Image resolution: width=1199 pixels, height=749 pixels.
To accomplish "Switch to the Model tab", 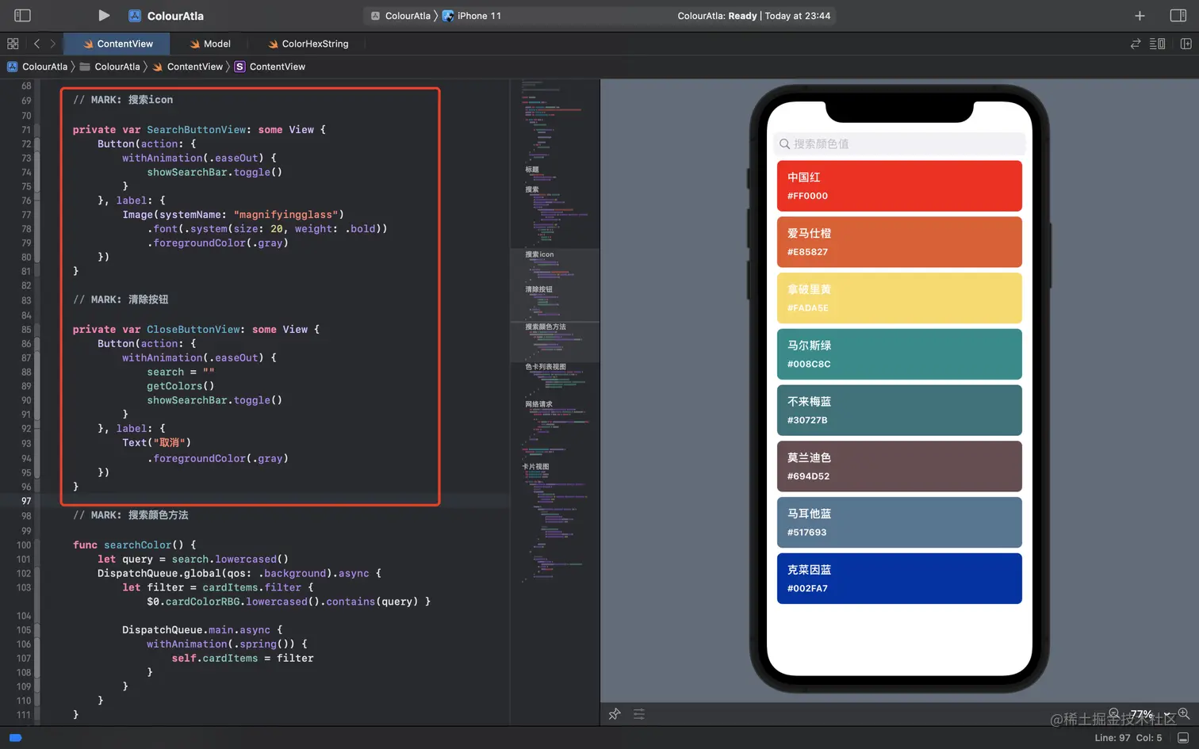I will click(x=210, y=44).
